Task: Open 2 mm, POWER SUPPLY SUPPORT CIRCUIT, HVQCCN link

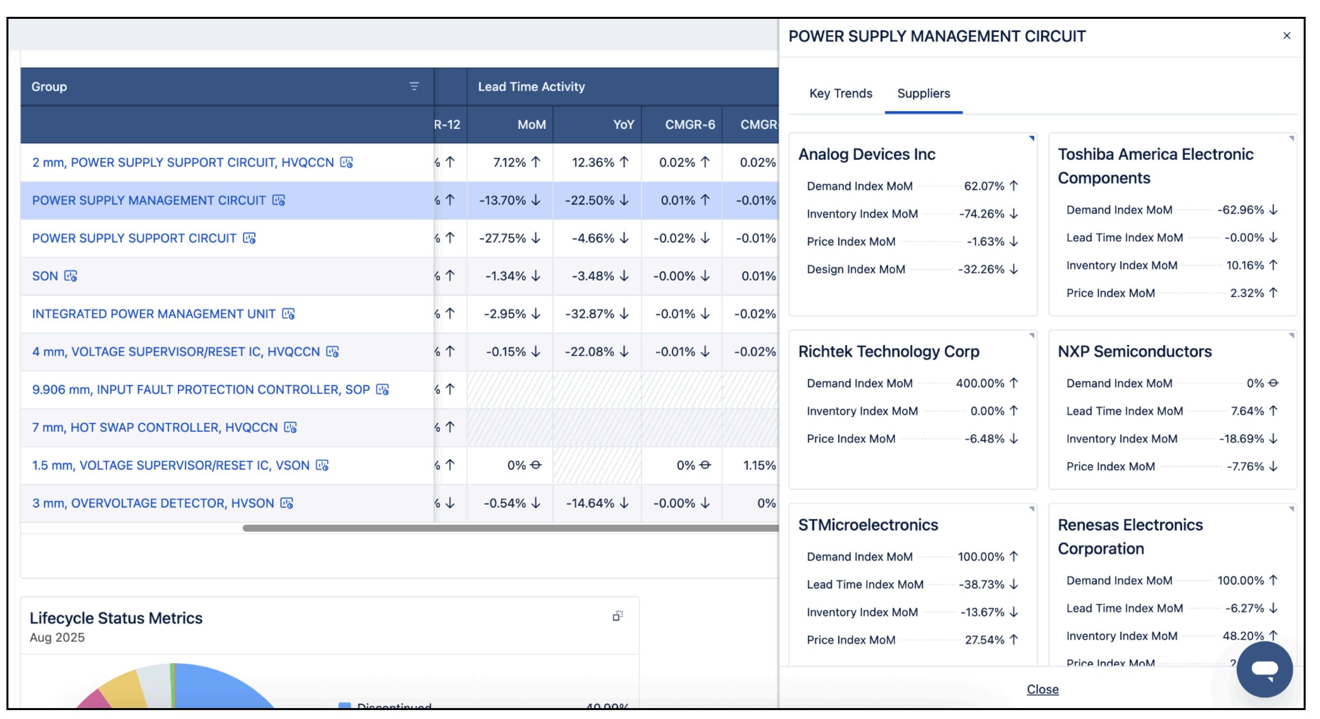Action: pos(183,162)
